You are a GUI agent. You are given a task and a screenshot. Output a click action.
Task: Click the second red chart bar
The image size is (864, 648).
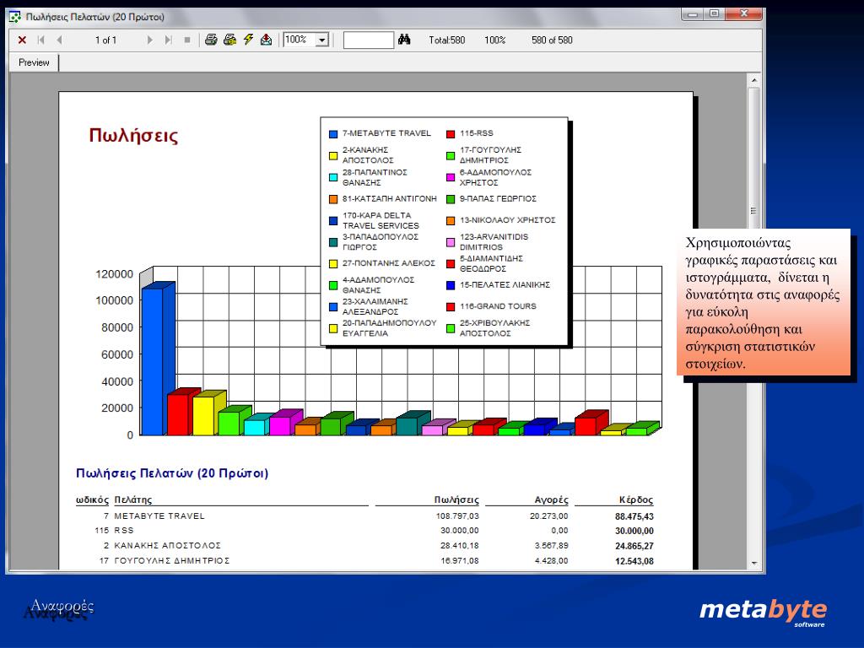pyautogui.click(x=178, y=413)
